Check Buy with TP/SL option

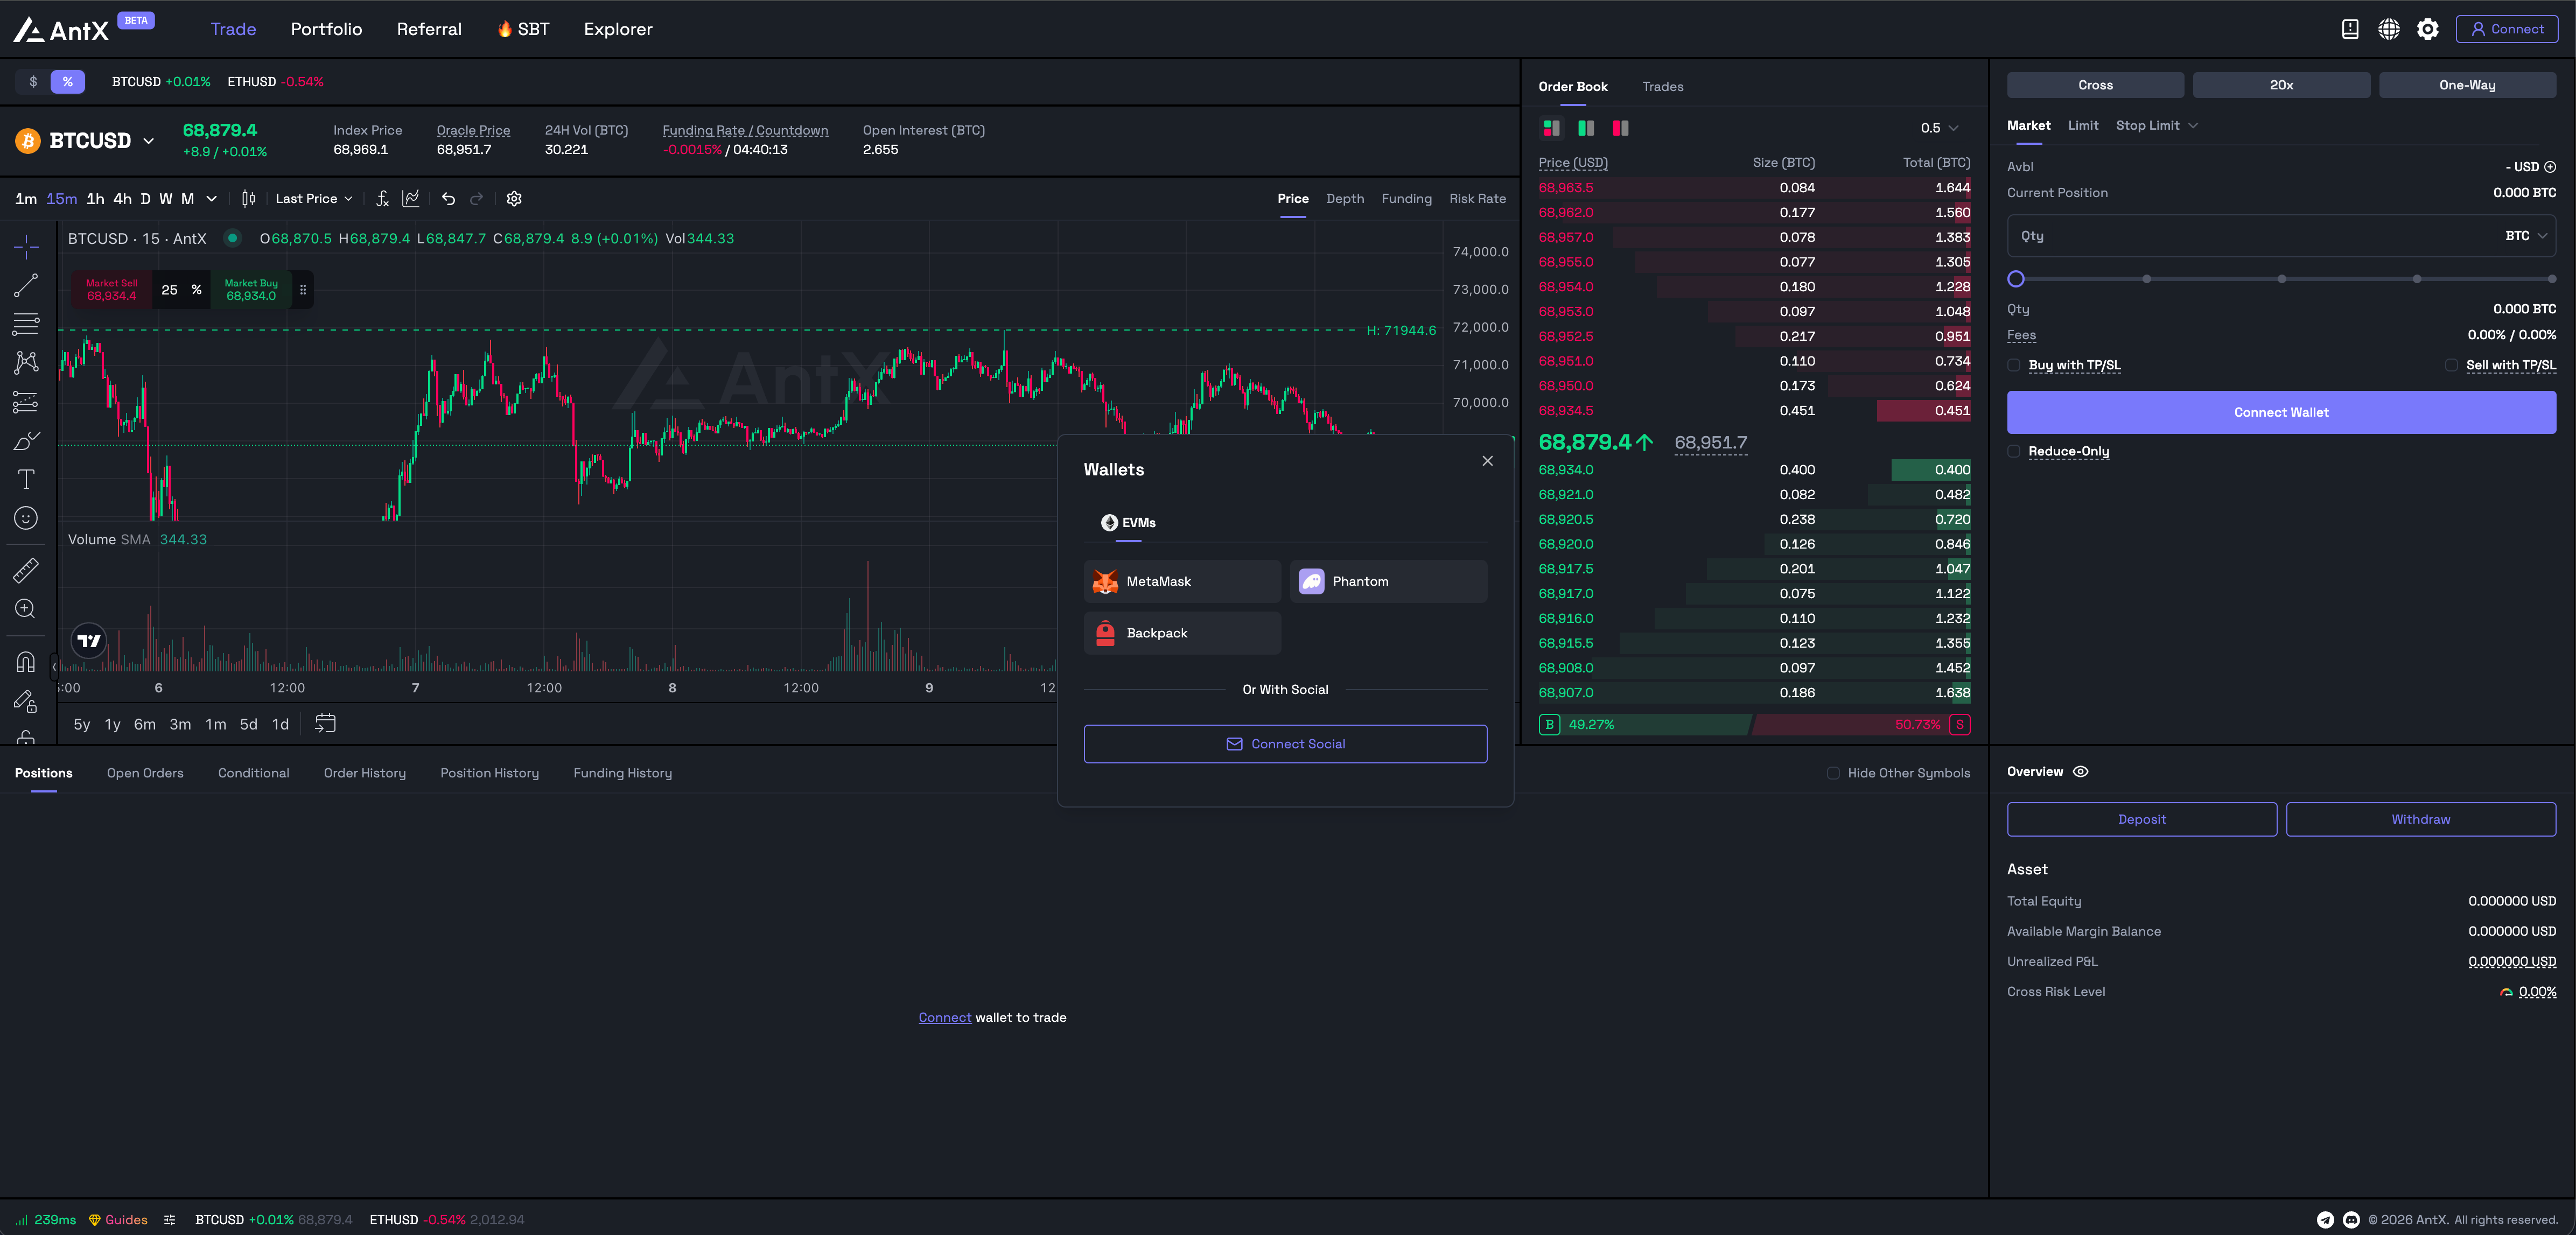click(2014, 365)
